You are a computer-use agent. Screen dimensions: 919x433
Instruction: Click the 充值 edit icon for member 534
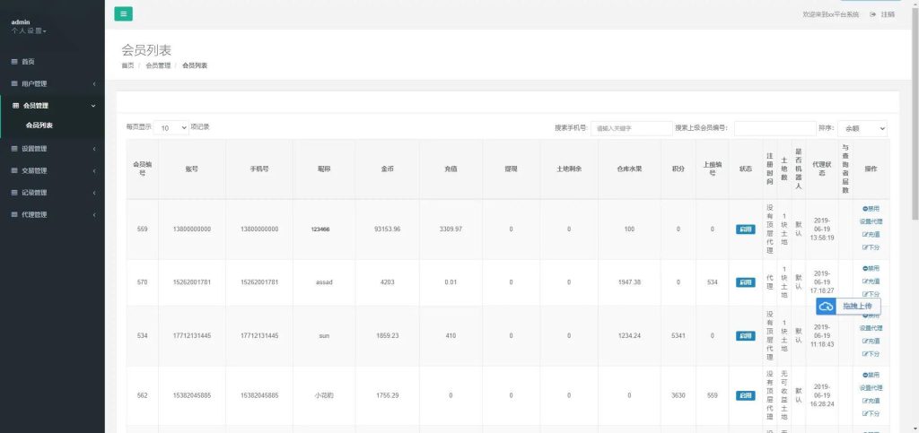pyautogui.click(x=865, y=341)
